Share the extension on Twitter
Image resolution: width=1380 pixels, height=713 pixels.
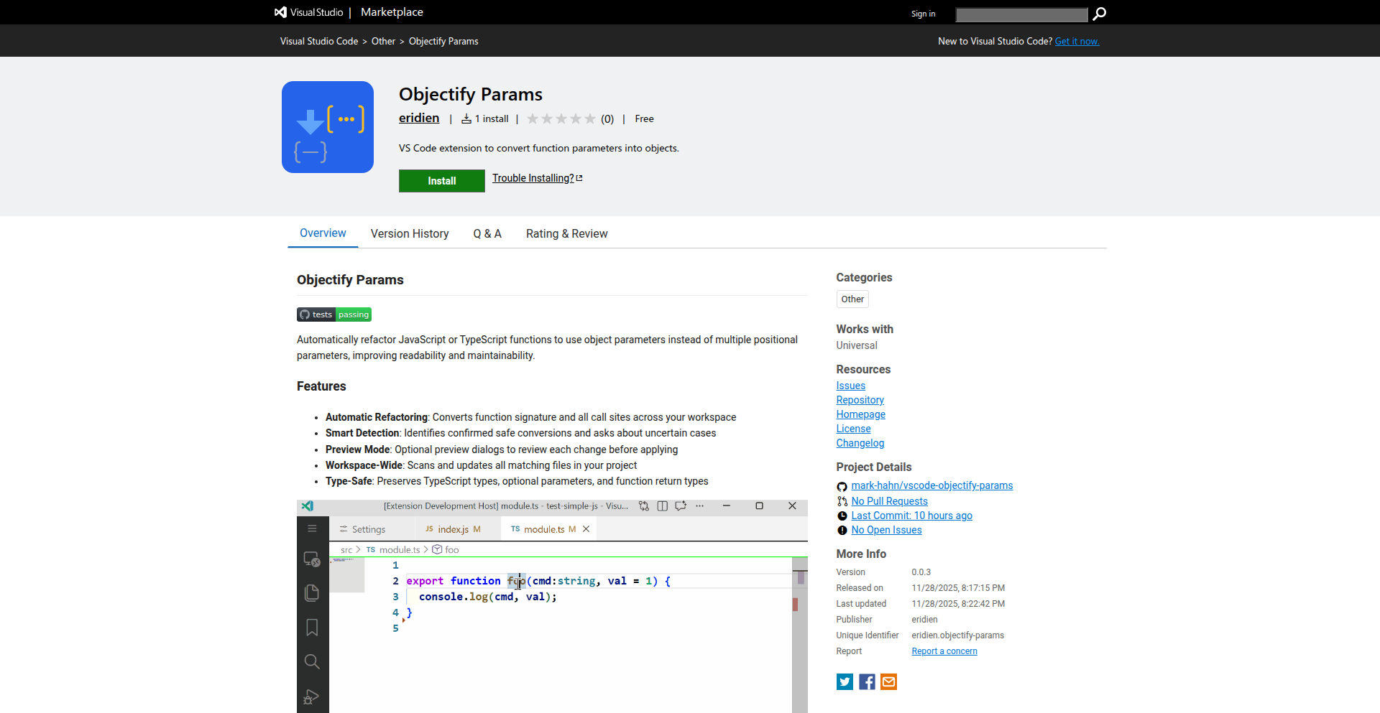pos(845,681)
